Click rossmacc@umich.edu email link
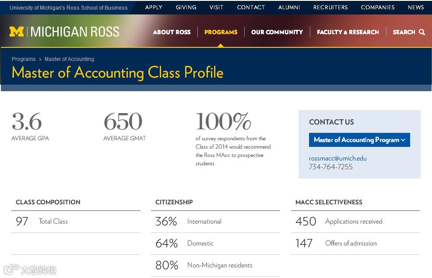432x278 pixels. [x=337, y=158]
